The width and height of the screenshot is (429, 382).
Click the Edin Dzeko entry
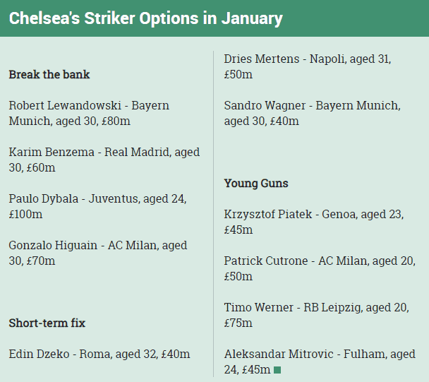click(99, 354)
